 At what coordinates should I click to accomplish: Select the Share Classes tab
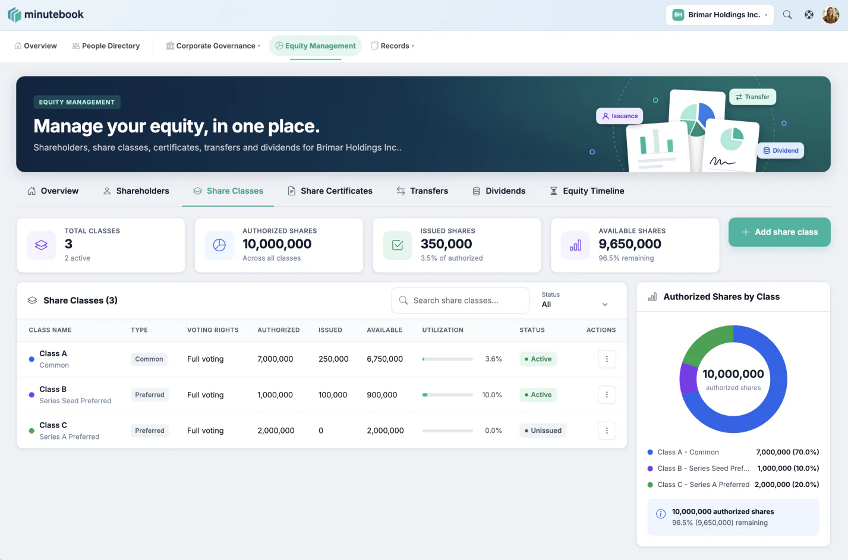pos(228,191)
